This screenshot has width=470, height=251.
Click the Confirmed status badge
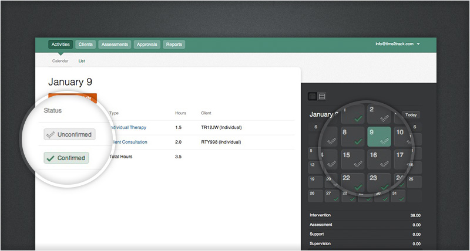(66, 158)
